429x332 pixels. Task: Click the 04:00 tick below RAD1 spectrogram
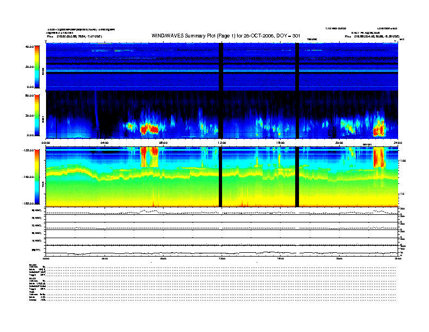point(105,143)
